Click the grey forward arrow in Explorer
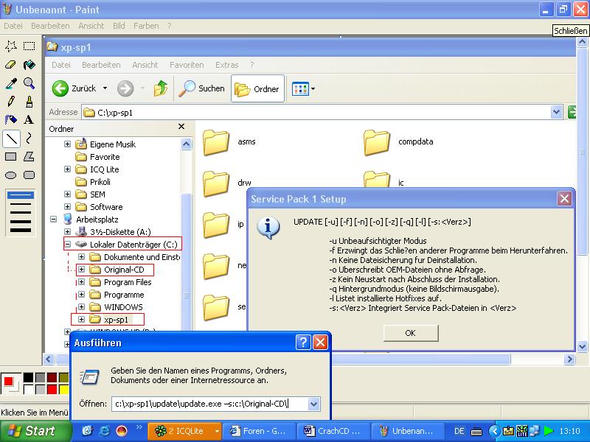This screenshot has height=442, width=590. (125, 88)
